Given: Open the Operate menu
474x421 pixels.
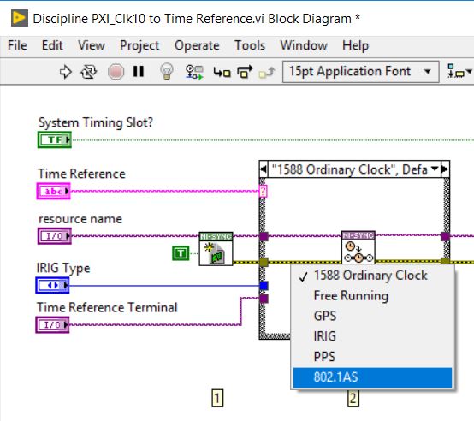Looking at the screenshot, I should (197, 46).
